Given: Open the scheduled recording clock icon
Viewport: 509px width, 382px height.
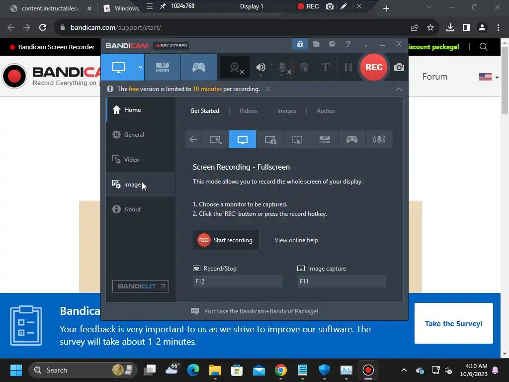Looking at the screenshot, I should [332, 44].
